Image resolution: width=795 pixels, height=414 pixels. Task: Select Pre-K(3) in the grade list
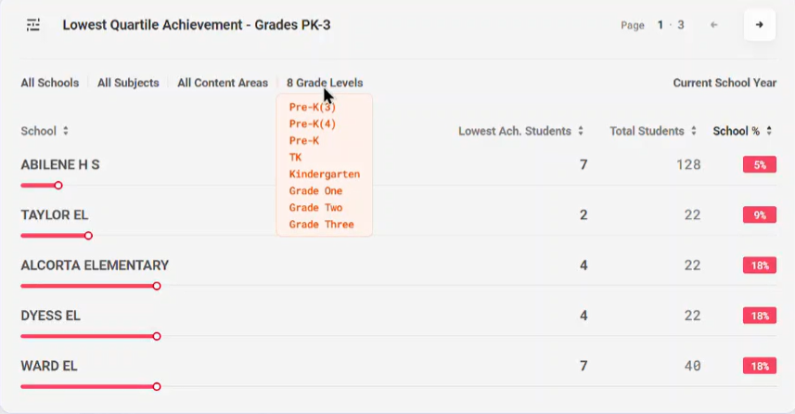tap(313, 107)
